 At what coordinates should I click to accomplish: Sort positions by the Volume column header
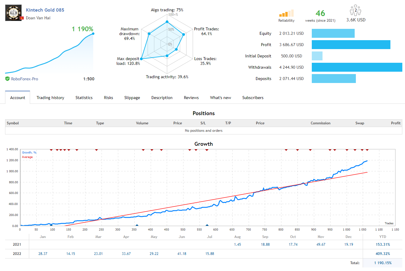142,123
